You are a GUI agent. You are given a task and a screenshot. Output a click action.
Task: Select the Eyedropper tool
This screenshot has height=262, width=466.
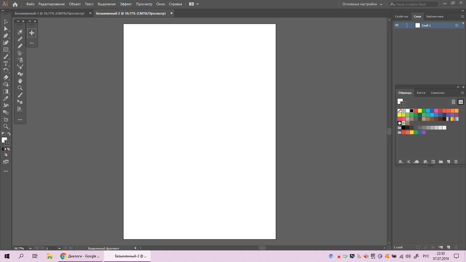[x=6, y=98]
